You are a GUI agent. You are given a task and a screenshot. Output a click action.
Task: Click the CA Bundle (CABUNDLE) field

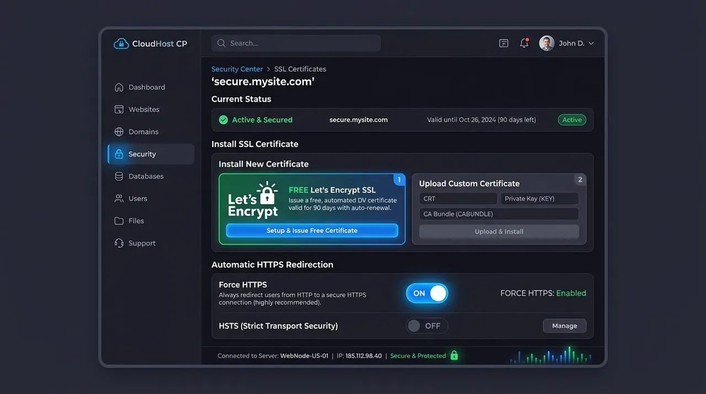(x=499, y=214)
